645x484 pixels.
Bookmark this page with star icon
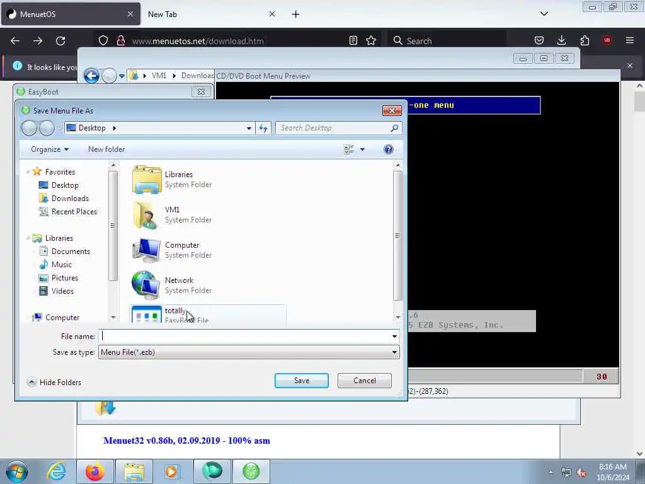371,40
